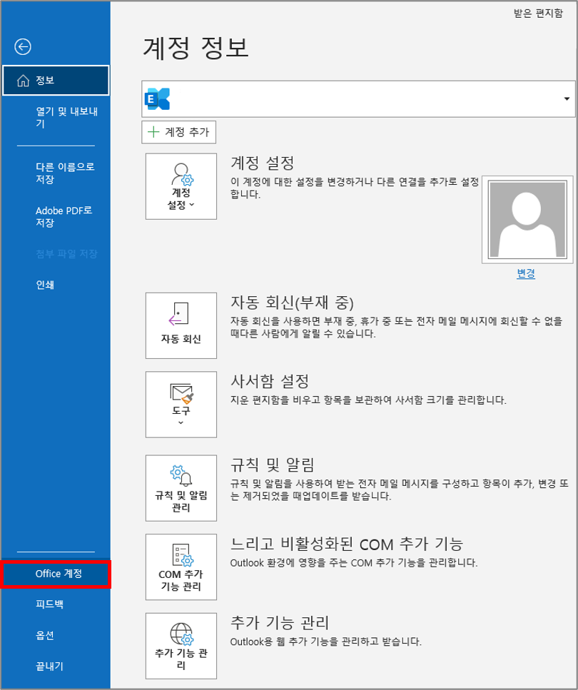Image resolution: width=578 pixels, height=690 pixels.
Task: Click the 계정 정보 page title
Action: [x=196, y=48]
